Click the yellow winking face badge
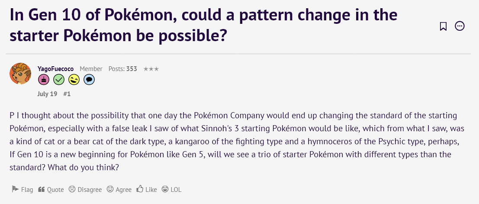479x204 pixels. 74,80
